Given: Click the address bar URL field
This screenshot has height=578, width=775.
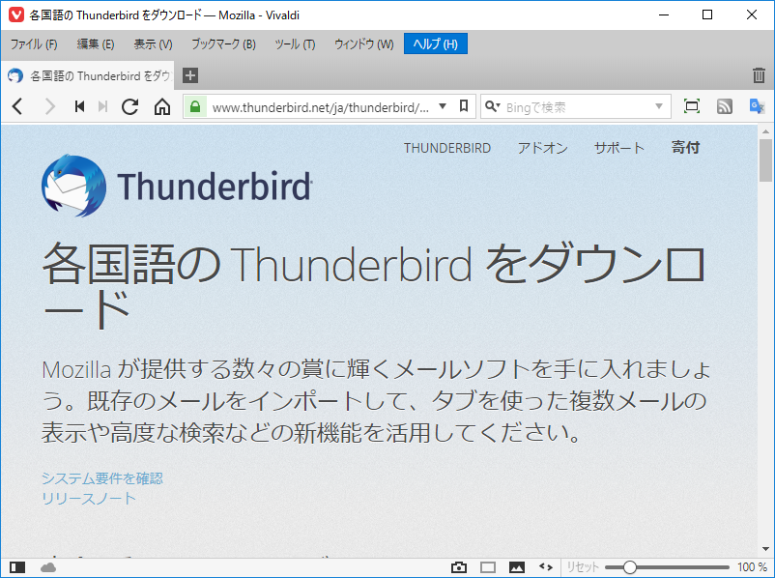Looking at the screenshot, I should [x=321, y=106].
